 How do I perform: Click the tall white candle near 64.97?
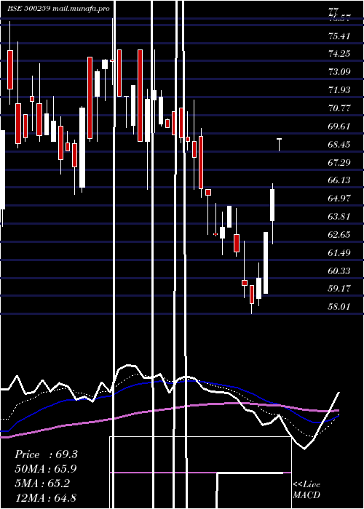coord(272,205)
